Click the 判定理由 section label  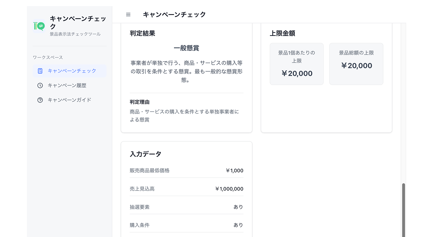(140, 102)
